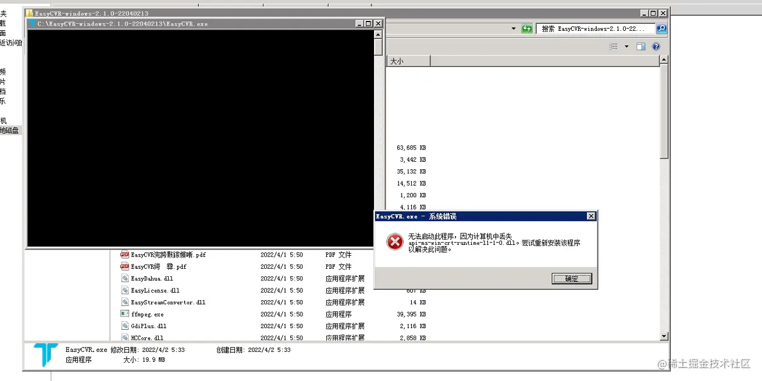
Task: Click the EasyDahua.dll file name
Action: (x=152, y=279)
